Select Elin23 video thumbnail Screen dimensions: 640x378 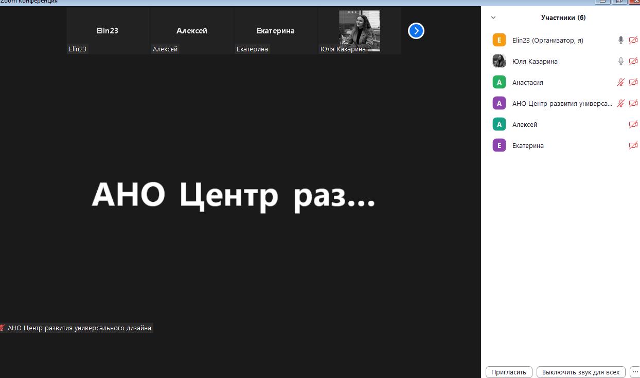click(x=108, y=31)
